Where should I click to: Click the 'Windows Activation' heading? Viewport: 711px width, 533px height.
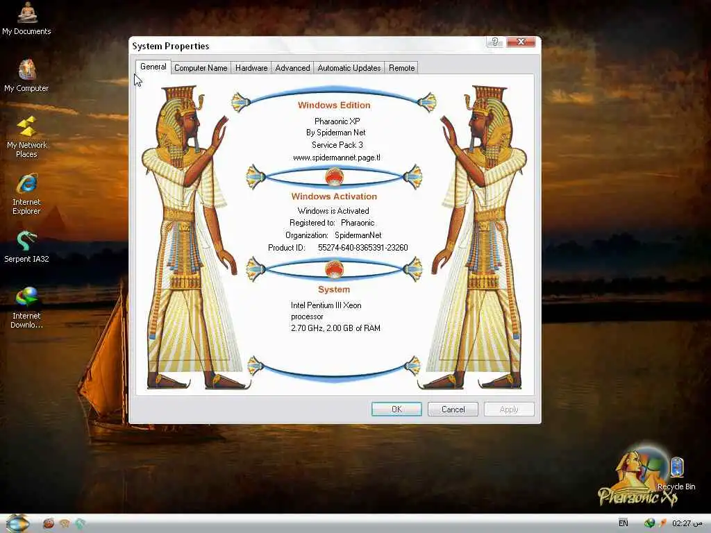click(x=334, y=196)
